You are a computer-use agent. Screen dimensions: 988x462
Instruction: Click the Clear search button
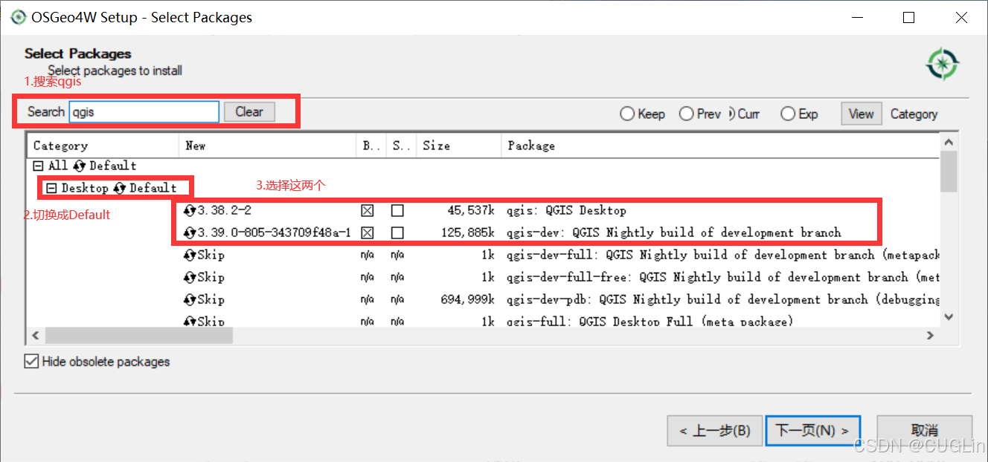(x=249, y=112)
